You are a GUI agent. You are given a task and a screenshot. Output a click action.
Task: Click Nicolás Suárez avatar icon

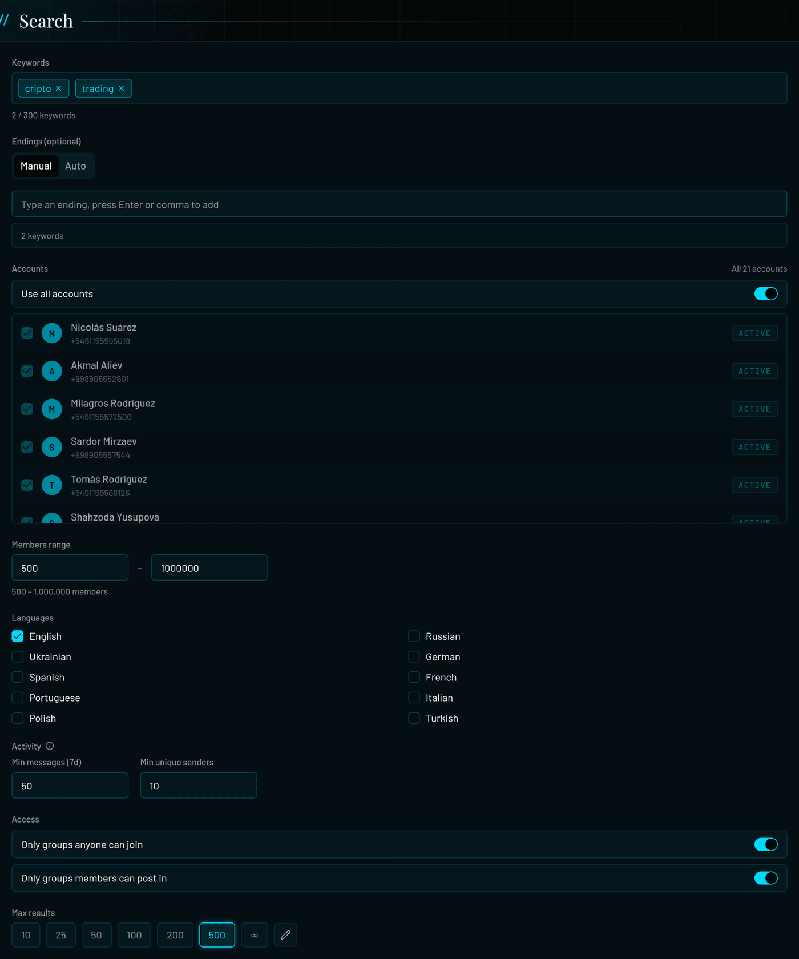pos(52,333)
